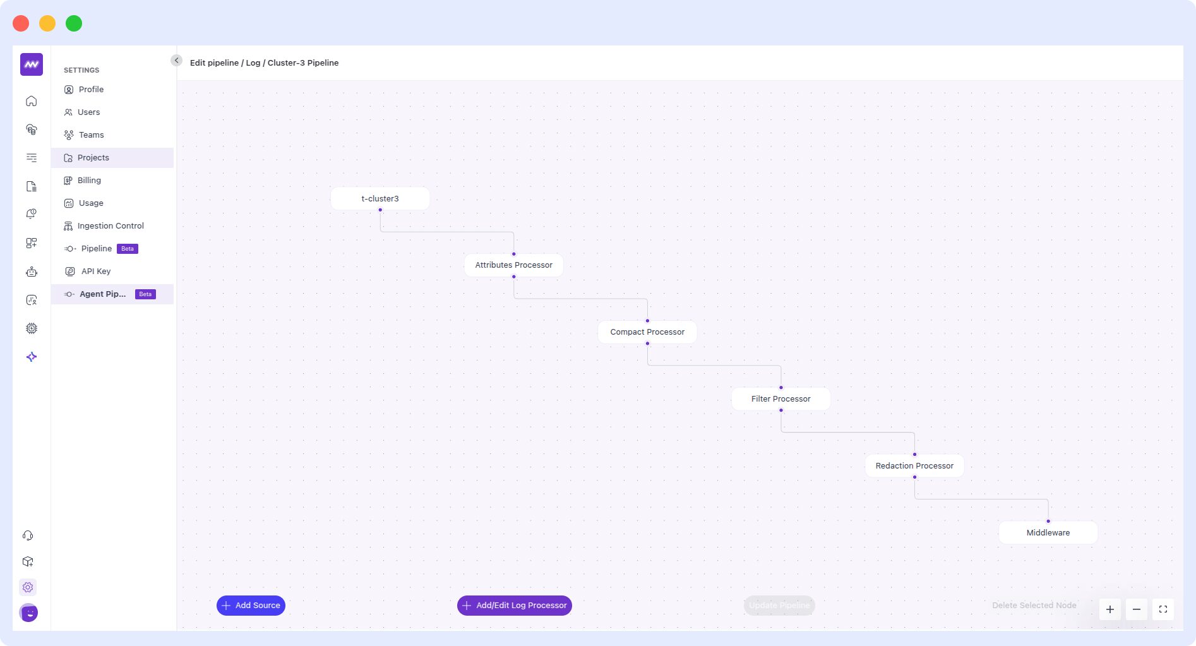The image size is (1196, 646).
Task: Open the Home icon in the sidebar
Action: coord(30,100)
